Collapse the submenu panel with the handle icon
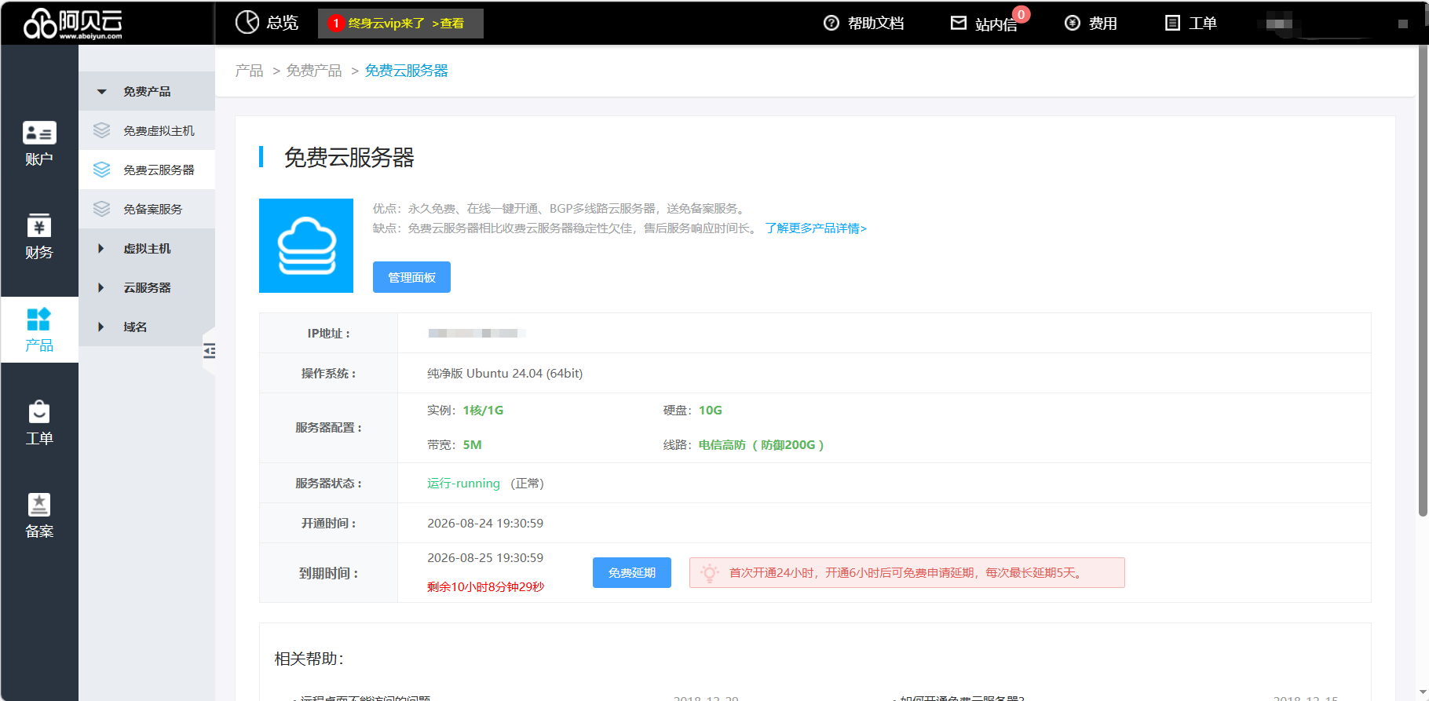The width and height of the screenshot is (1429, 701). coord(209,350)
